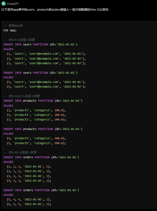Click VALUES keyword directly above order row (5, 4, 4)

point(8,195)
